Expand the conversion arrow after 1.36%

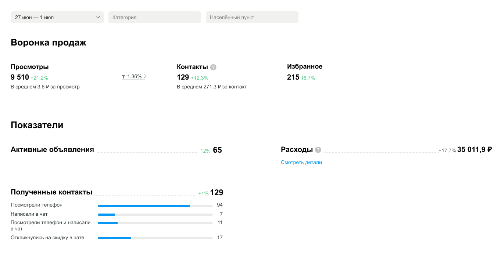click(x=145, y=77)
